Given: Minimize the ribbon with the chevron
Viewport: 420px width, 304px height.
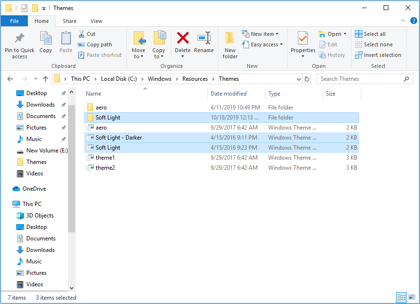Looking at the screenshot, I should (403, 21).
